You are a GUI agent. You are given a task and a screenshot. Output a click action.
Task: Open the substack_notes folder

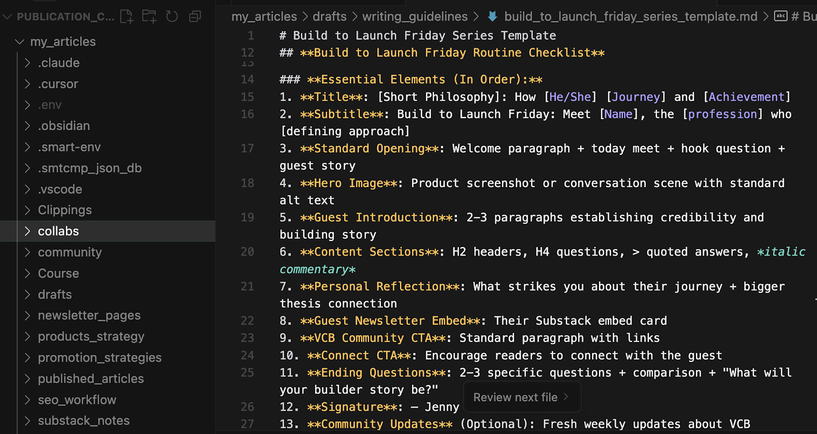84,421
